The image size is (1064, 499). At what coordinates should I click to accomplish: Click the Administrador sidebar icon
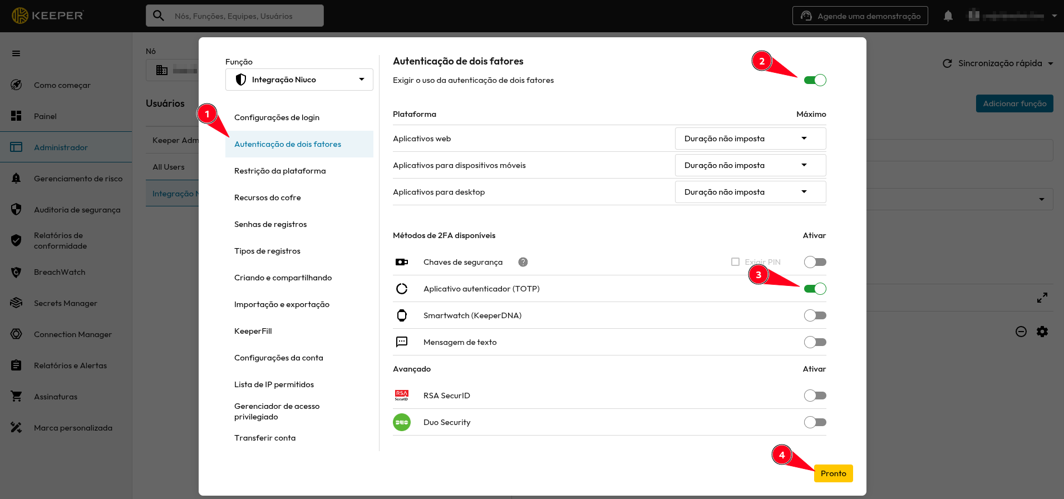(16, 147)
